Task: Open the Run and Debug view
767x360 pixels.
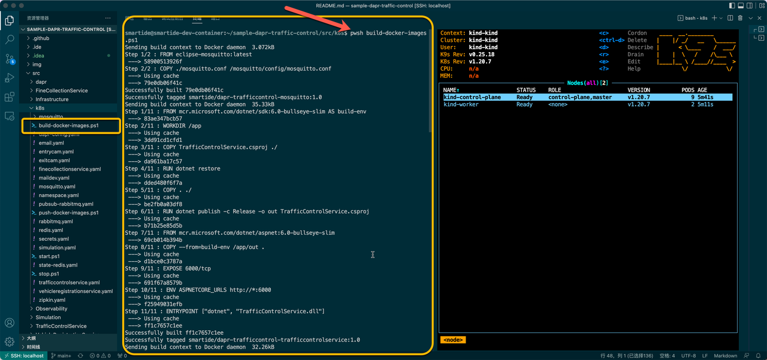Action: click(10, 78)
